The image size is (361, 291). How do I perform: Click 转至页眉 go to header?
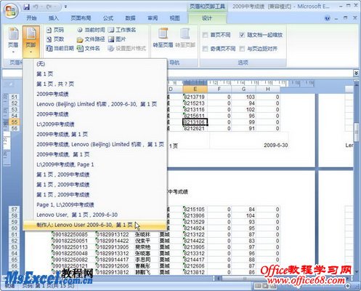tap(163, 38)
